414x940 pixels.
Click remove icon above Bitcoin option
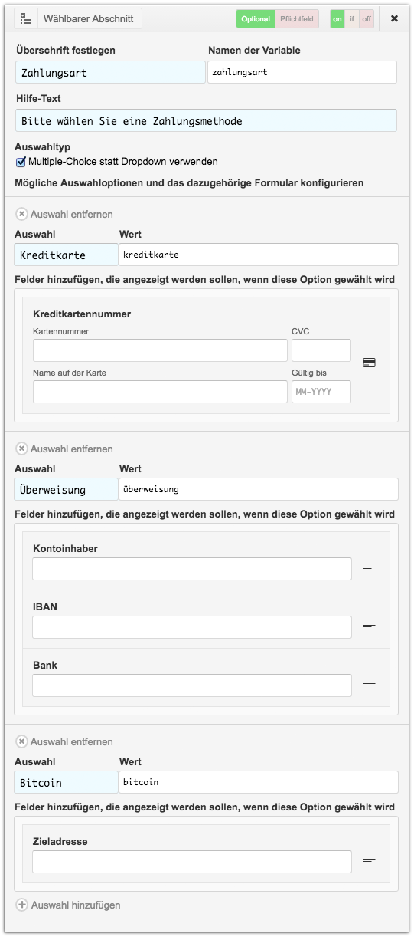point(21,742)
